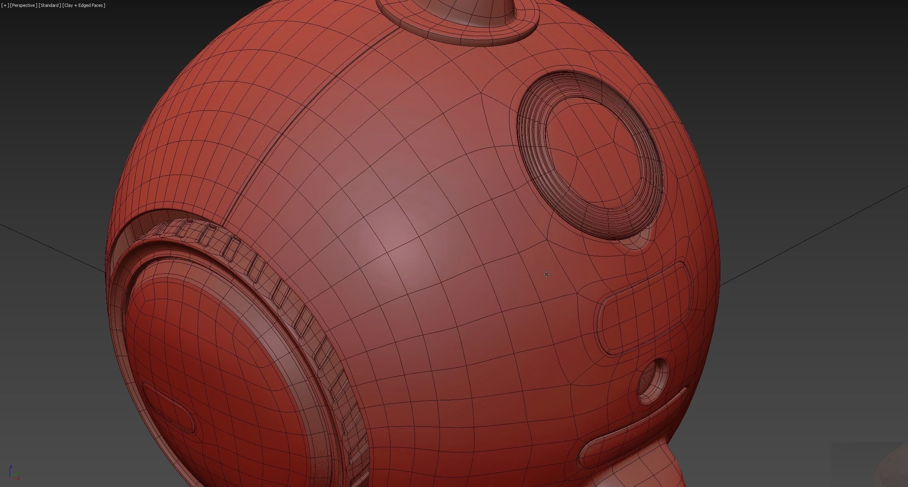Screen dimensions: 908x487
Task: Open the [Clay + Edged Faces] display menu
Action: (84, 5)
